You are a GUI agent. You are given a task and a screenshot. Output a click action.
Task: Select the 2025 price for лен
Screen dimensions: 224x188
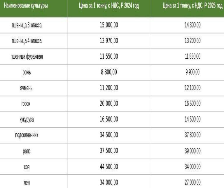[192, 182]
